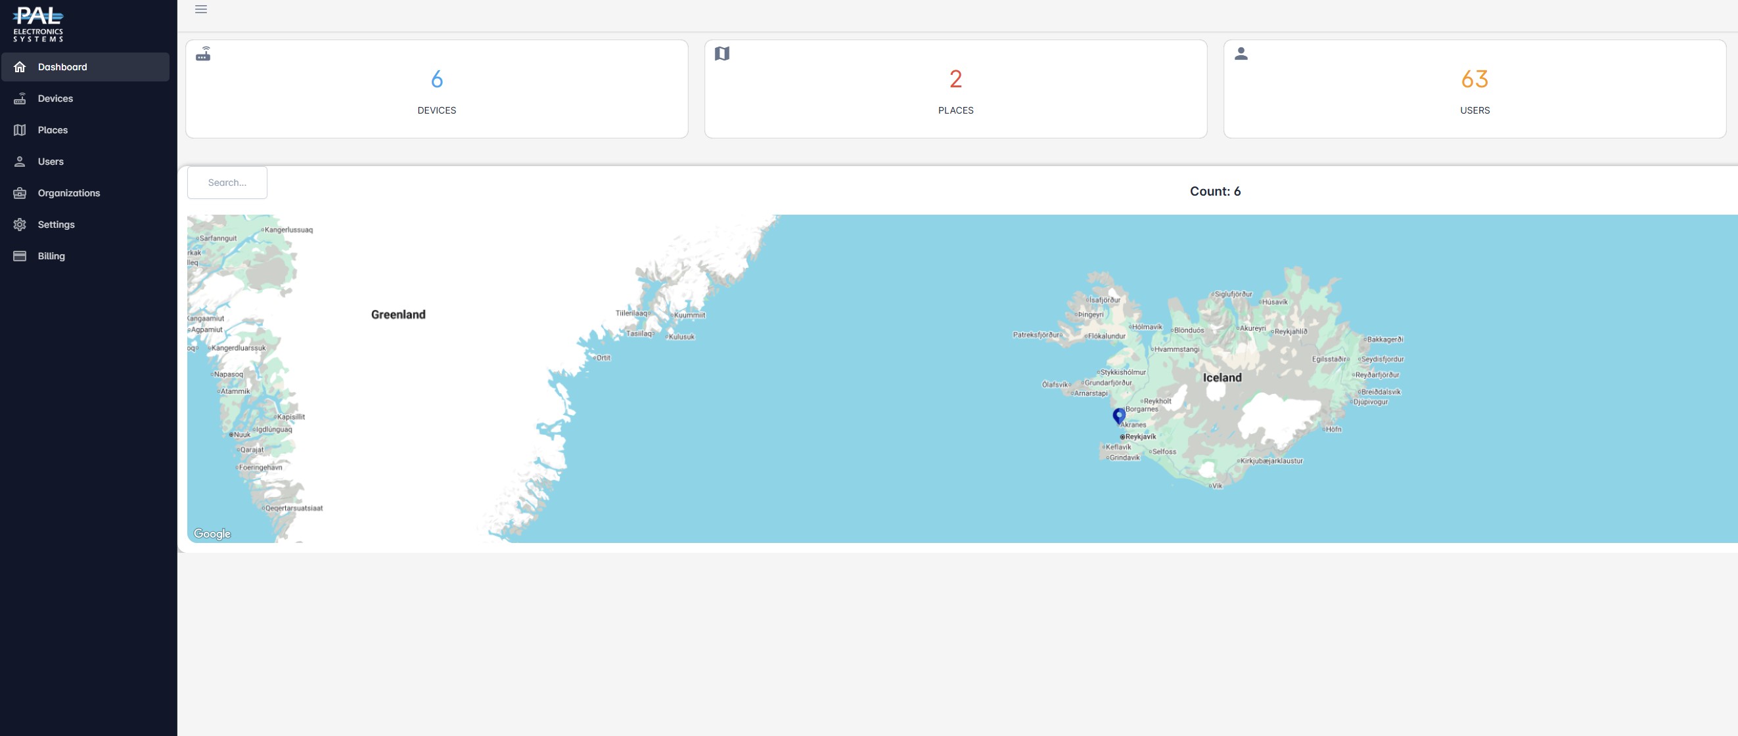Click the Keflavik label on map

coord(1118,447)
